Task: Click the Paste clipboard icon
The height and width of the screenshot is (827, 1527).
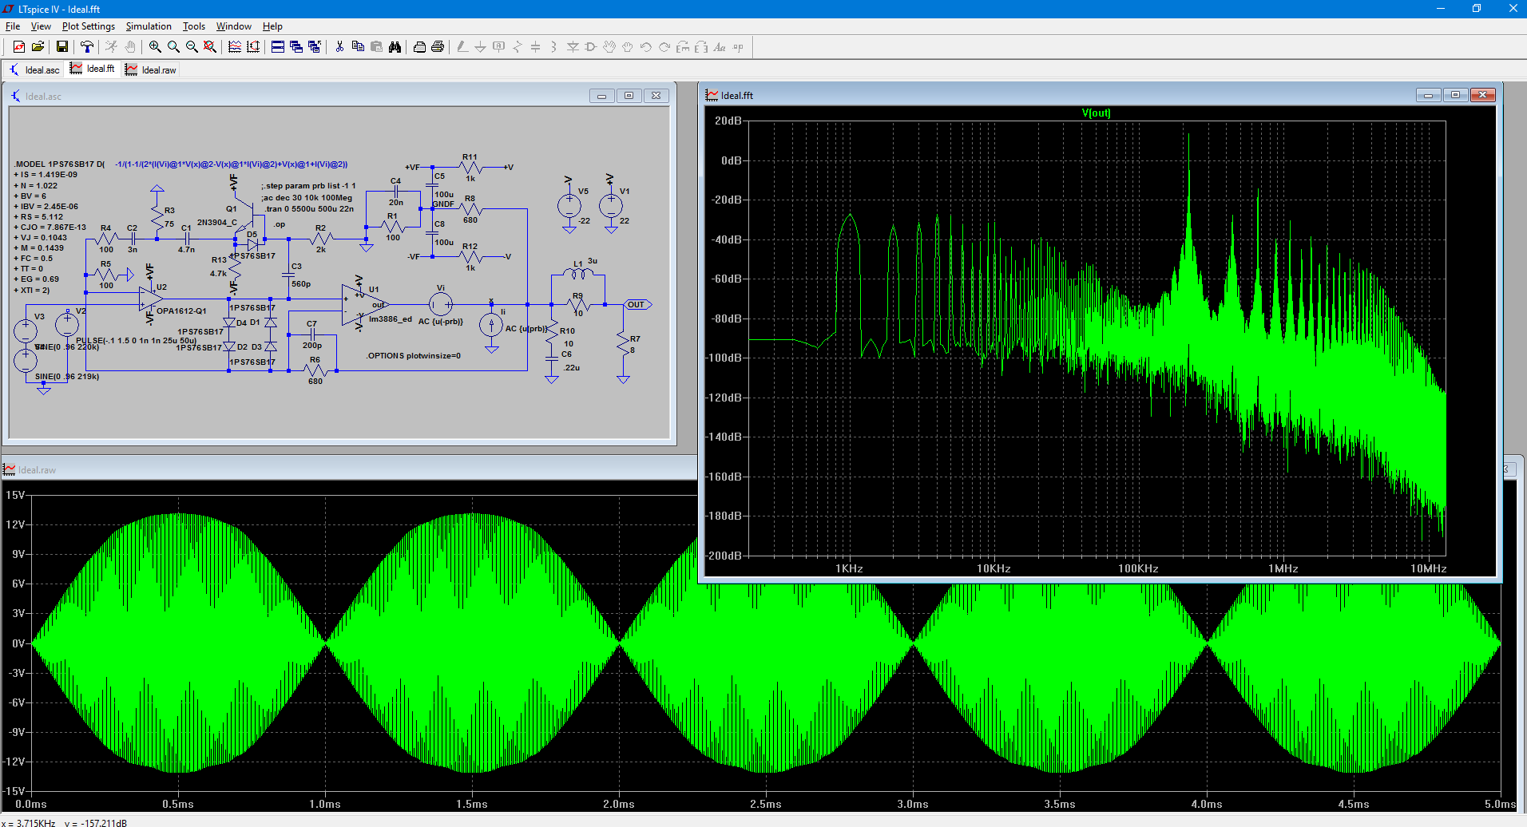Action: point(376,47)
